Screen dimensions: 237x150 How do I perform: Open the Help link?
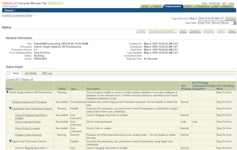(224, 3)
